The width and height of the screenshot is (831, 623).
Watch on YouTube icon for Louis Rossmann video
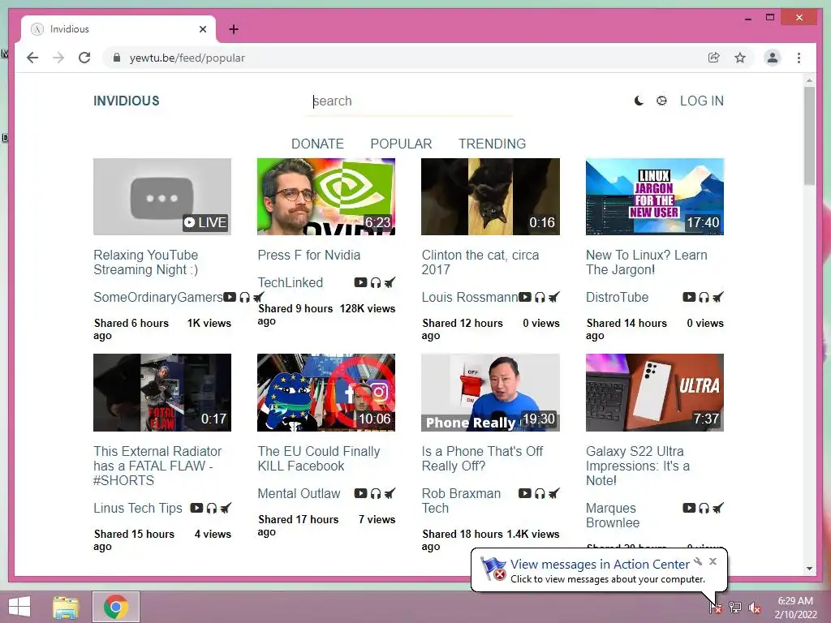pyautogui.click(x=525, y=297)
